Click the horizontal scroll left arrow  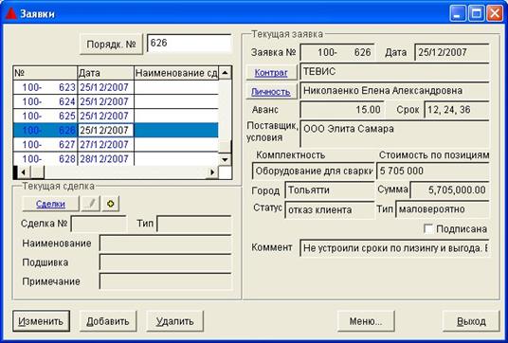pyautogui.click(x=24, y=172)
